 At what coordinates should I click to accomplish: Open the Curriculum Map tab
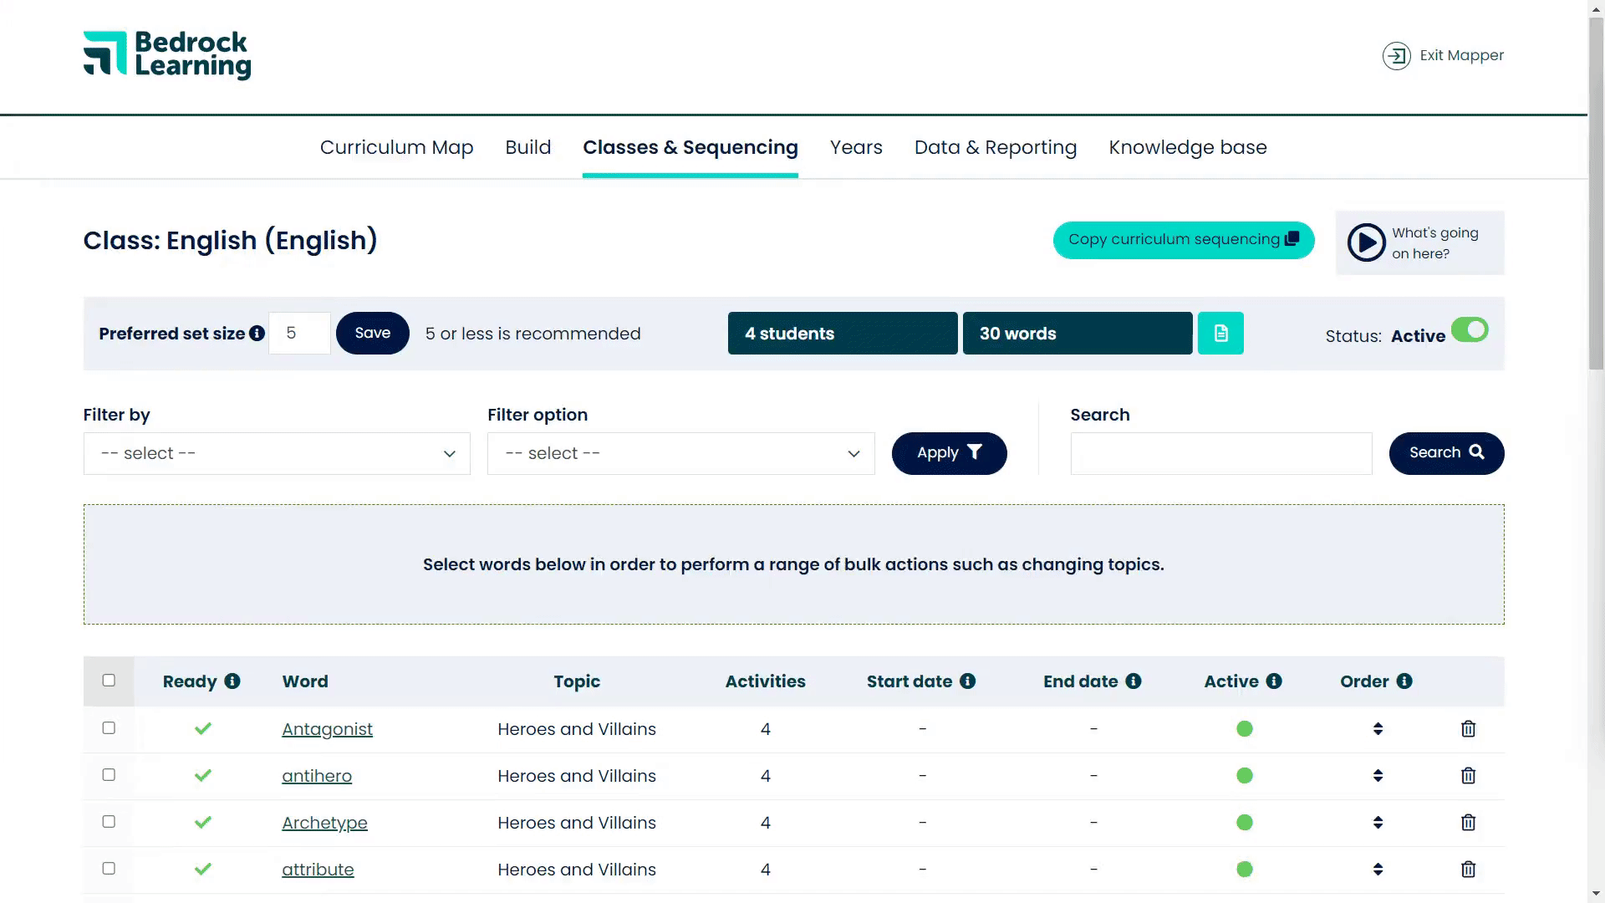pos(396,148)
